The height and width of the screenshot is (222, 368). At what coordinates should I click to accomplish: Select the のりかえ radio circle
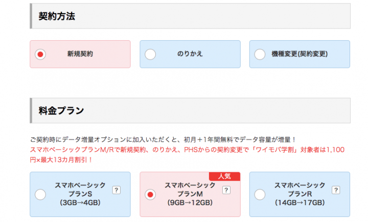(150, 54)
